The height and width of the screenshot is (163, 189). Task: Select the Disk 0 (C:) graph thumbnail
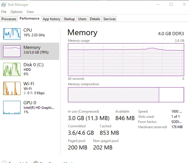(12, 69)
